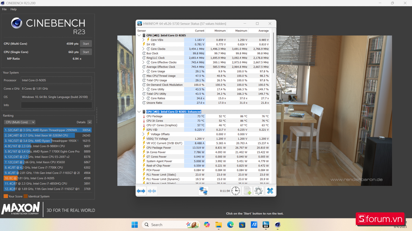
Task: Open the Details dropdown in Ranking
Action: 90,122
